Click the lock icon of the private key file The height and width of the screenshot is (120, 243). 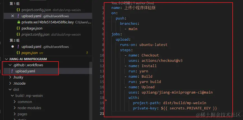pyautogui.click(x=18, y=22)
